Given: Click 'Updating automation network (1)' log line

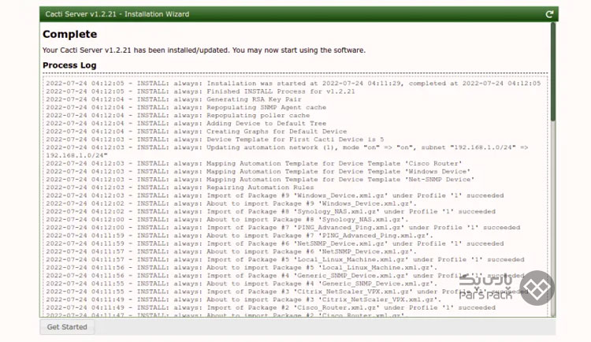Looking at the screenshot, I should pyautogui.click(x=287, y=151).
